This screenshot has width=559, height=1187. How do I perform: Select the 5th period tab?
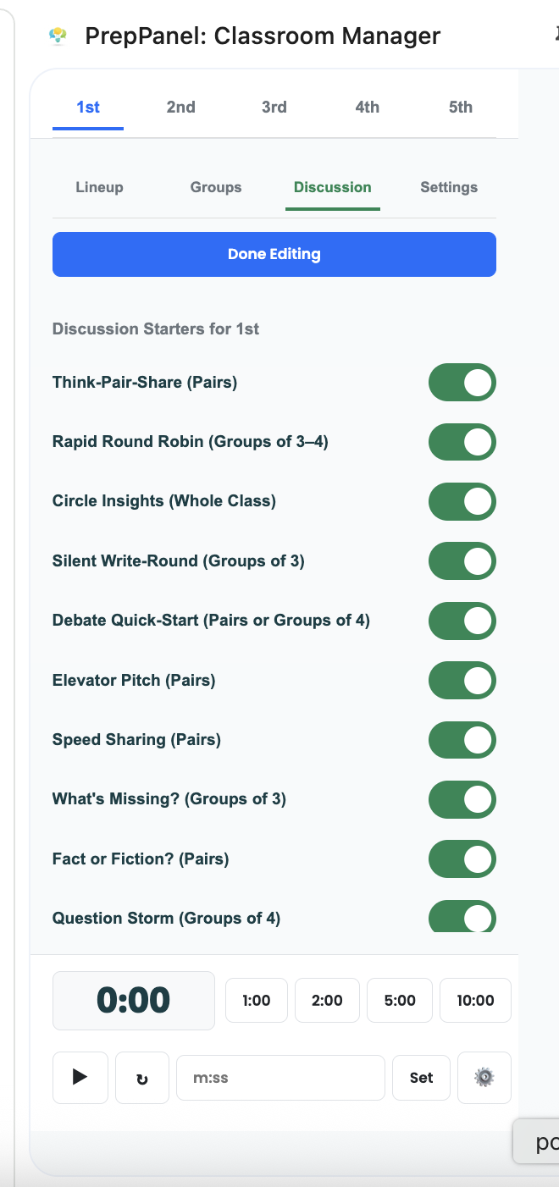point(460,108)
